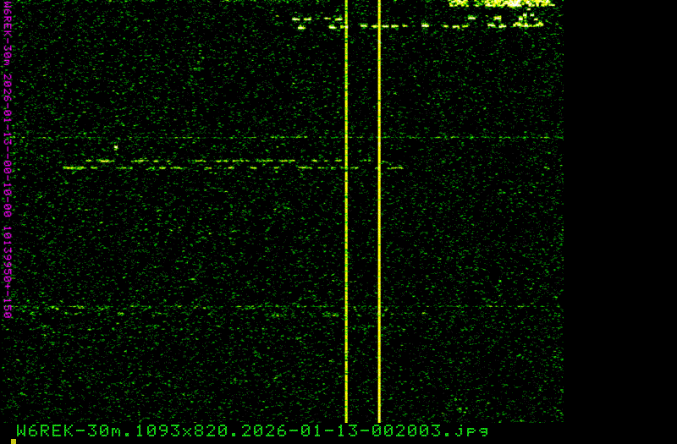Click the vertical magenta W6REK-30m timestamp label
The width and height of the screenshot is (677, 444).
[x=8, y=160]
